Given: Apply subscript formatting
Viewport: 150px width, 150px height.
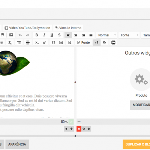Looking at the screenshot, I should [37, 43].
